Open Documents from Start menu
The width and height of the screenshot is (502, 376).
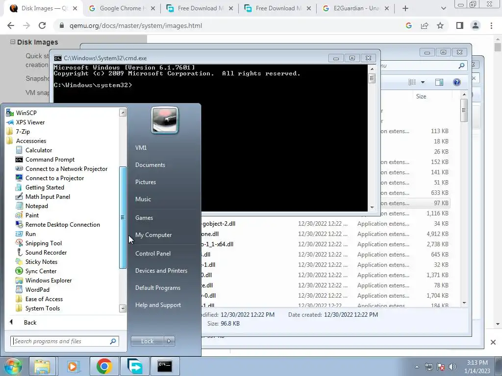[150, 165]
